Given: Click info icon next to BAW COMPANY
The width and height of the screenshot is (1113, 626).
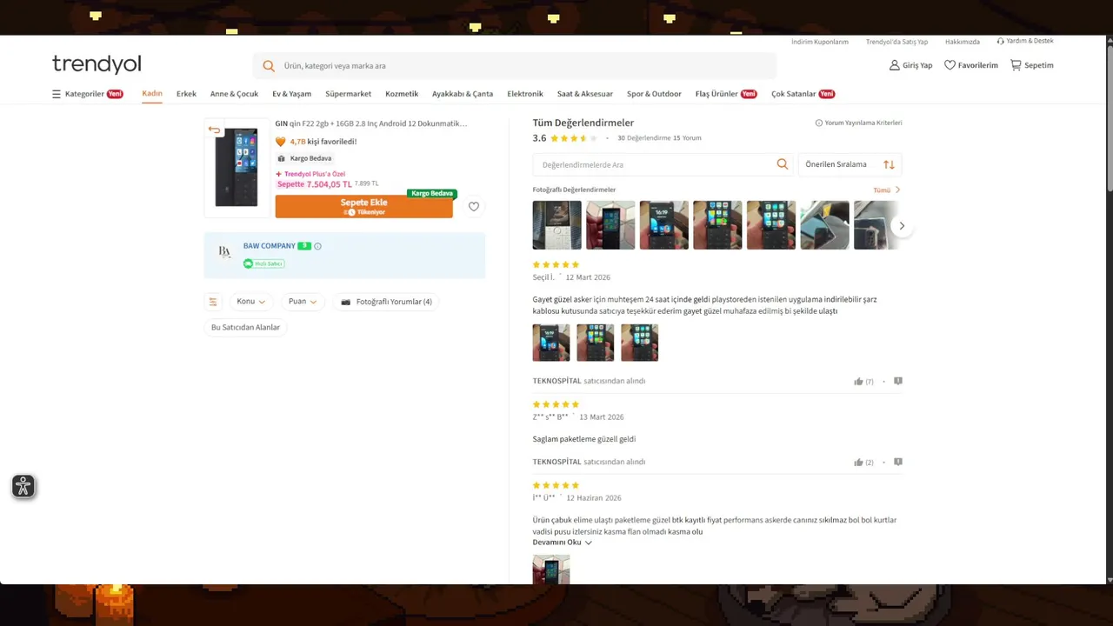Looking at the screenshot, I should [x=317, y=246].
